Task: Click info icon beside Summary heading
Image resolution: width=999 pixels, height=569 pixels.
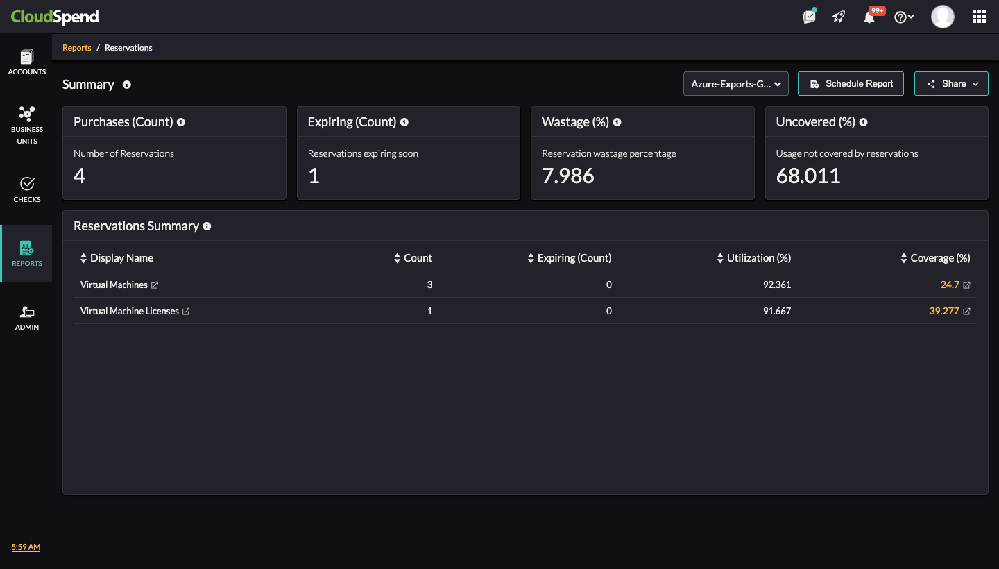Action: [x=127, y=85]
